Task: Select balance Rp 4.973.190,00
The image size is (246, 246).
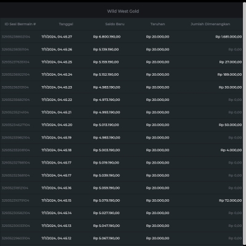Action: (106, 100)
